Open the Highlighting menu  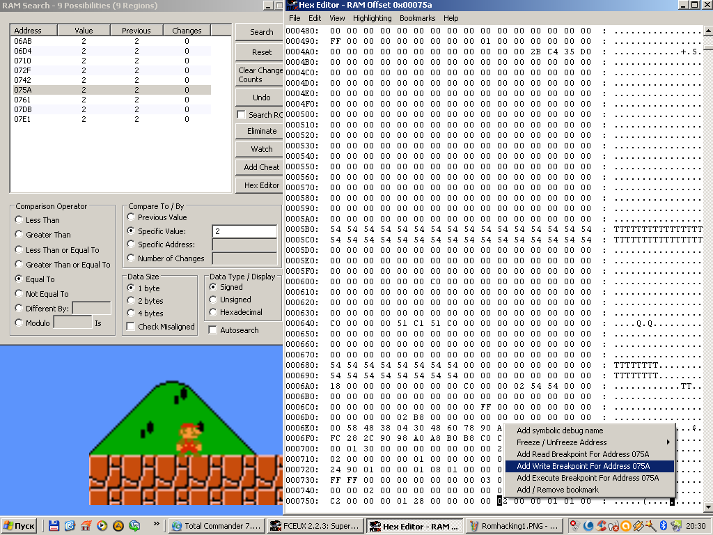click(x=372, y=18)
